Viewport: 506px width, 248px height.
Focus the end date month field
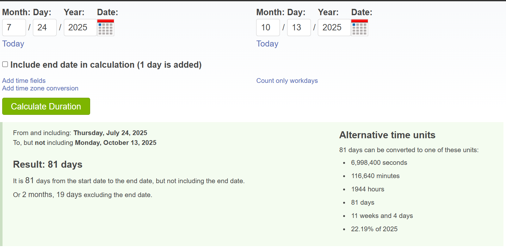coord(268,28)
